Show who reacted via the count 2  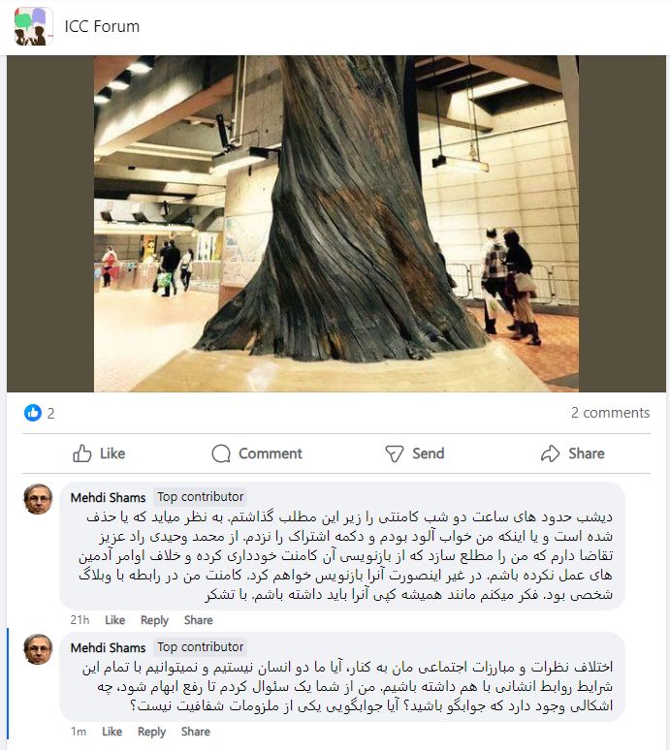tap(50, 413)
